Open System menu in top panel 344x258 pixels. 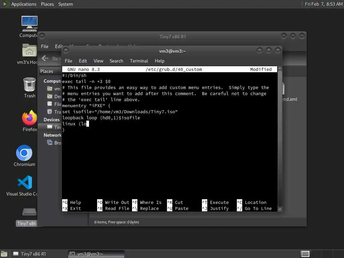tap(66, 4)
